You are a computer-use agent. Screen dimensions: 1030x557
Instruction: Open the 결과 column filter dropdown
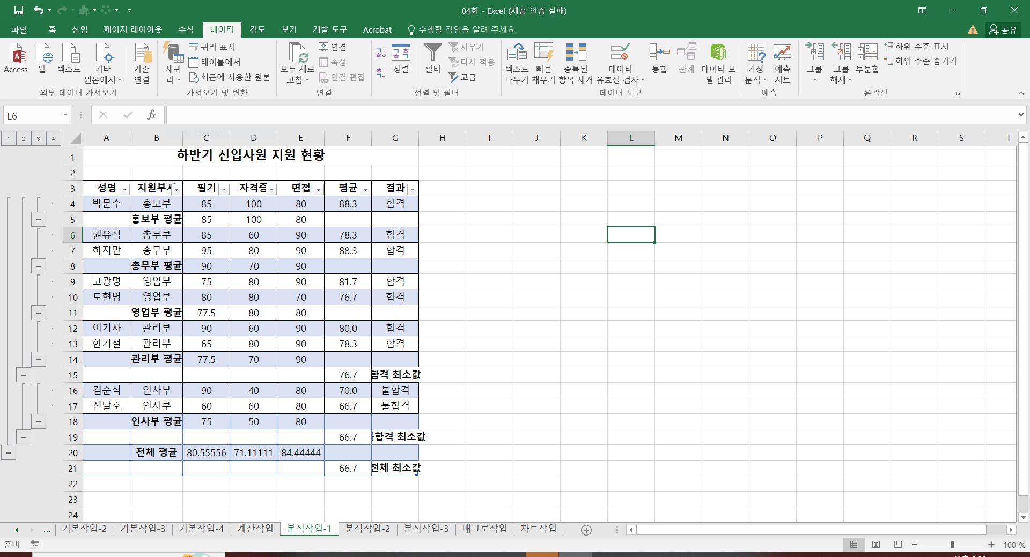coord(412,189)
